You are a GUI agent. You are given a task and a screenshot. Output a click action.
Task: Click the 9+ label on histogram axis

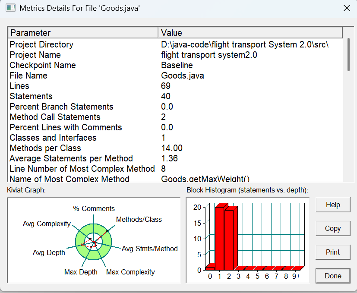coord(296,276)
